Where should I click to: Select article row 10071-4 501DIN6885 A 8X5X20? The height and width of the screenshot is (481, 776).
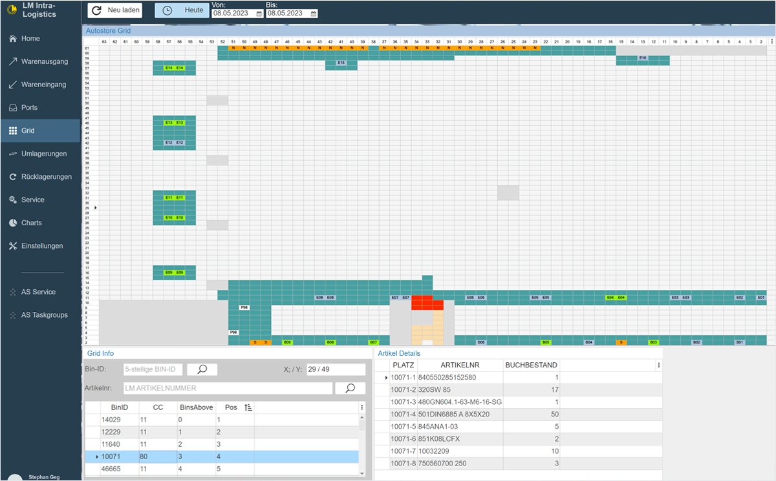coord(519,414)
